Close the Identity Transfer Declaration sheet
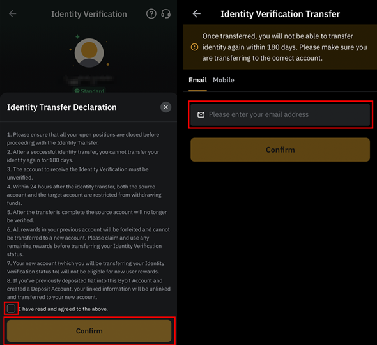The width and height of the screenshot is (377, 345). coord(166,107)
